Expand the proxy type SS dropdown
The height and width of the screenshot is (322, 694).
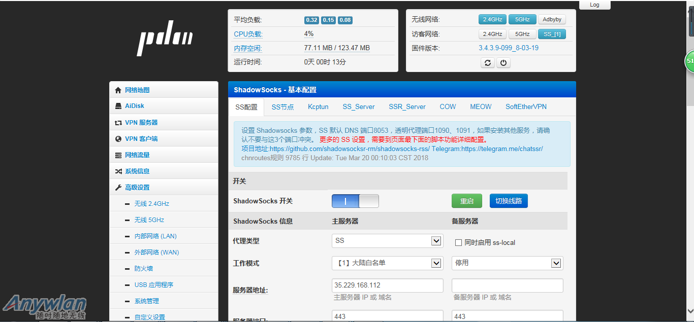[x=387, y=241]
